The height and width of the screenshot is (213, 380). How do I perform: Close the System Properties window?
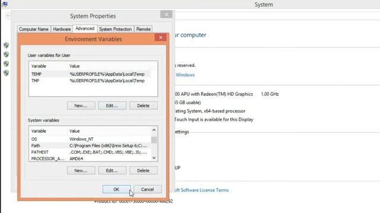[166, 14]
